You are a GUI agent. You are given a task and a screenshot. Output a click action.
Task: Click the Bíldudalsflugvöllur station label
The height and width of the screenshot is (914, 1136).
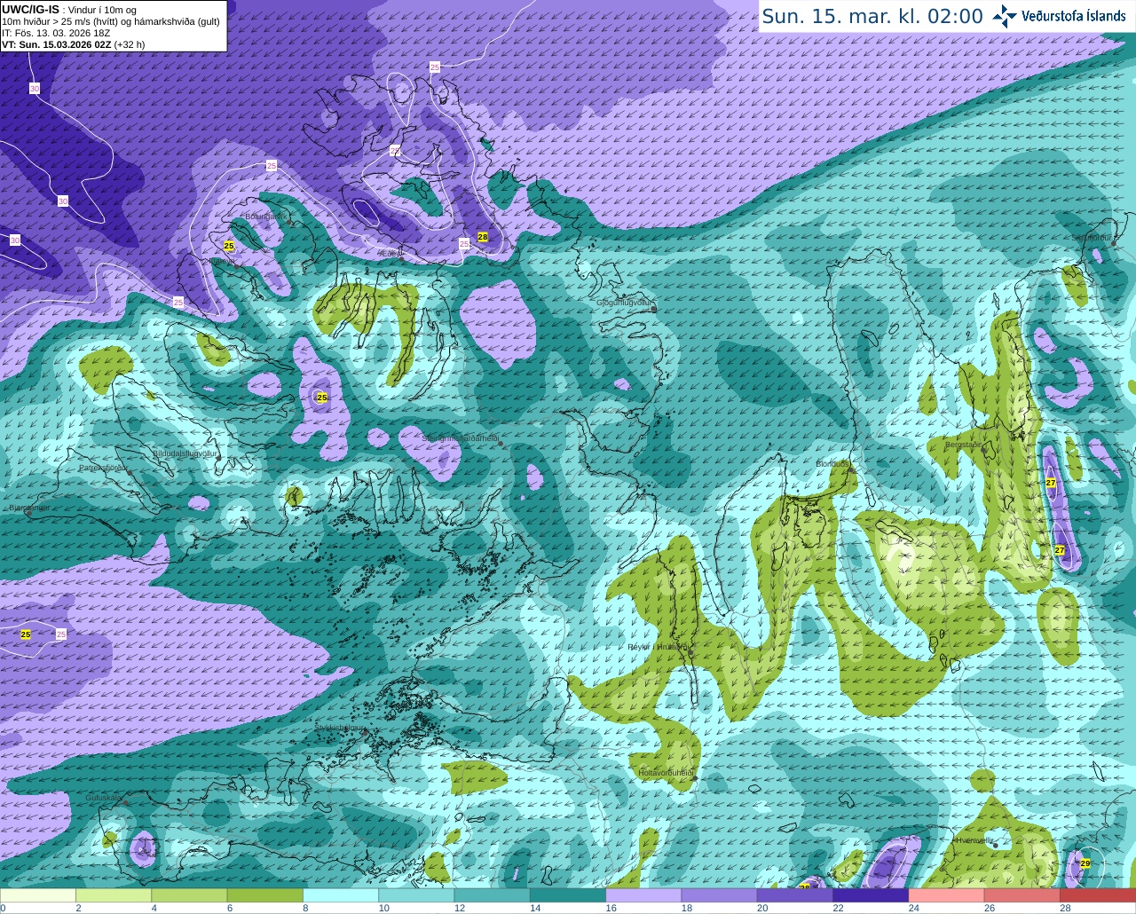185,453
